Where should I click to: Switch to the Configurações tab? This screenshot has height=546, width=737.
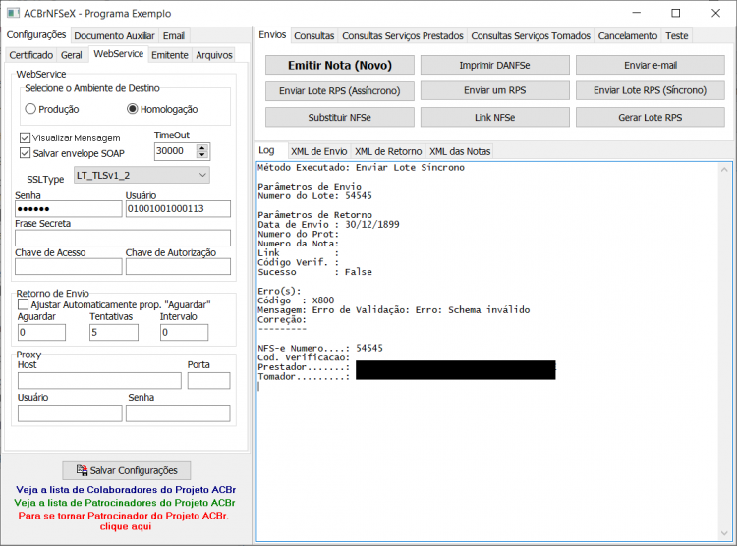click(36, 35)
